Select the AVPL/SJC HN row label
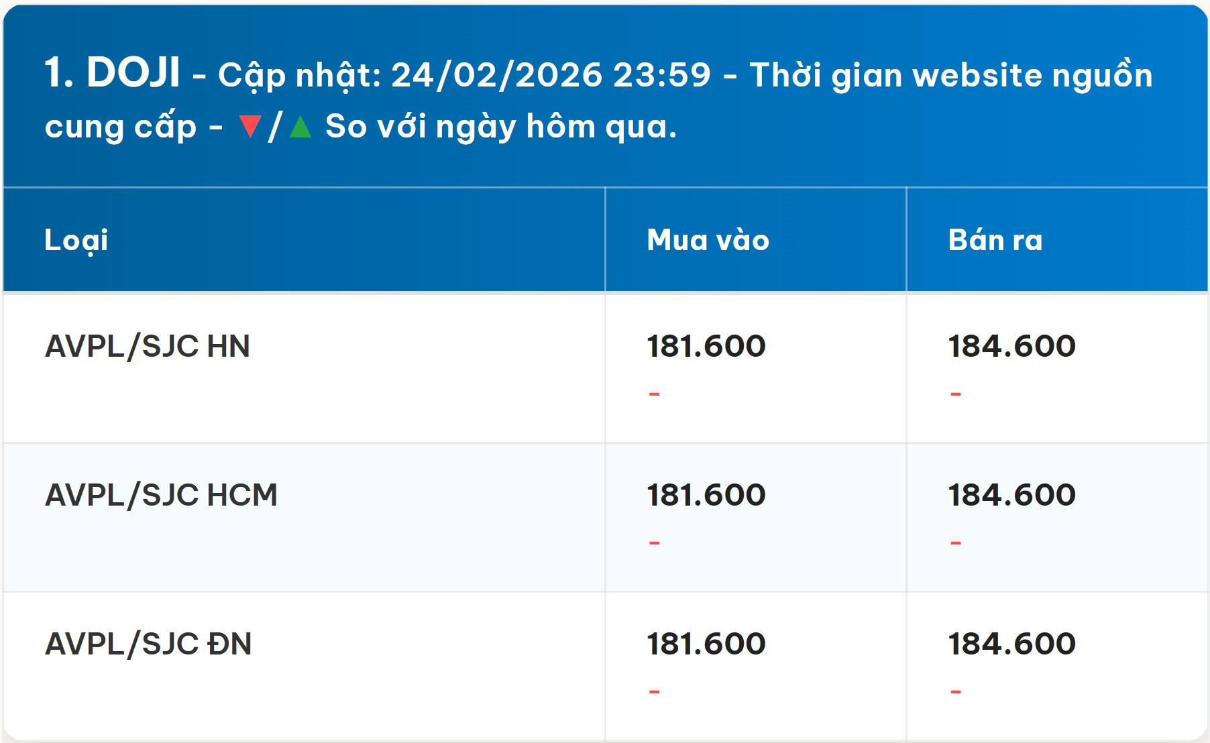The width and height of the screenshot is (1210, 743). pyautogui.click(x=147, y=346)
